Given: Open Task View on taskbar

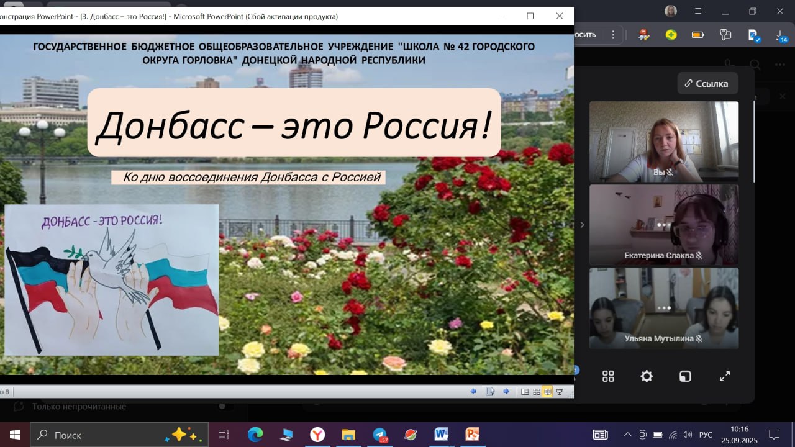Looking at the screenshot, I should pos(224,435).
